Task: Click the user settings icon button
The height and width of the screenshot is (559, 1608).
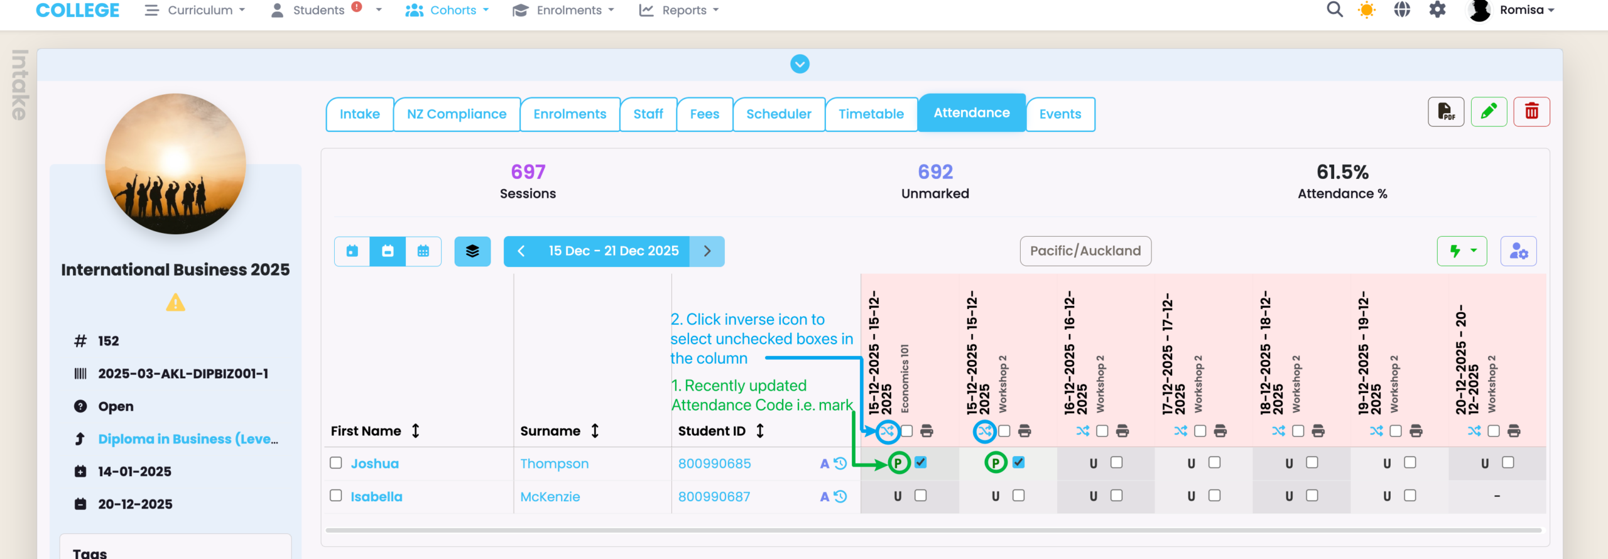Action: [x=1518, y=251]
